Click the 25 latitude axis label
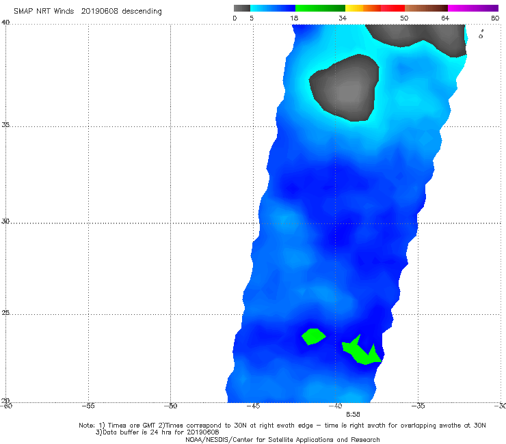Image resolution: width=506 pixels, height=444 pixels. (x=5, y=312)
